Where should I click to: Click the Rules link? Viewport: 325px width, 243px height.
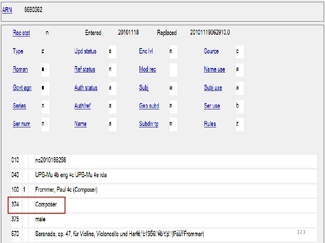210,124
